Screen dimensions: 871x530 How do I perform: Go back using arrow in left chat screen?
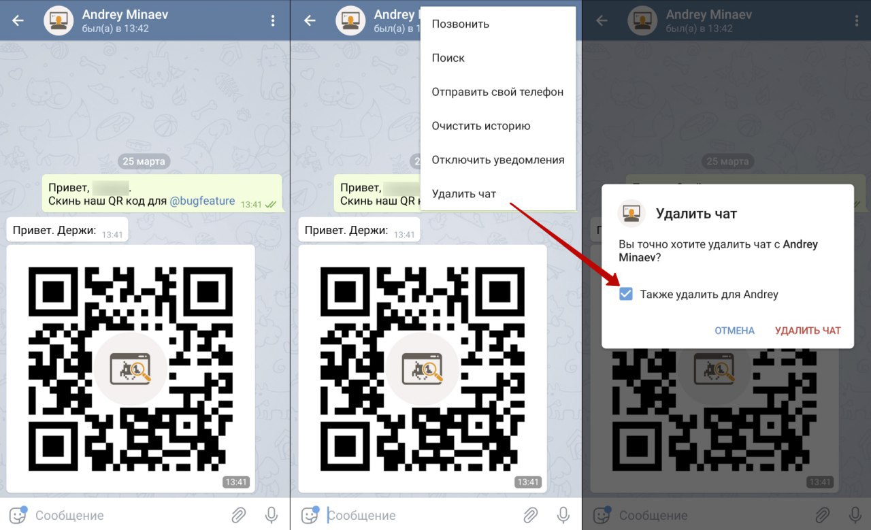point(18,20)
